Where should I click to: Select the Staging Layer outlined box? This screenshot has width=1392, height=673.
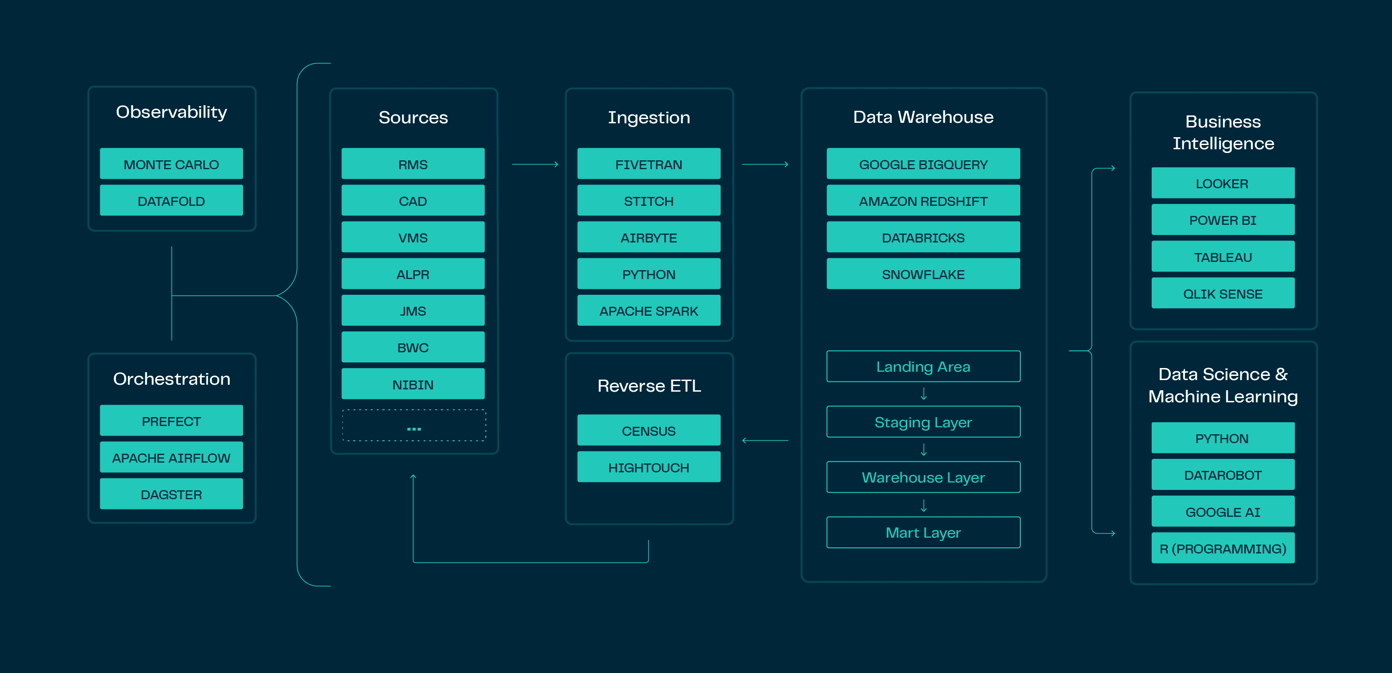coord(923,421)
